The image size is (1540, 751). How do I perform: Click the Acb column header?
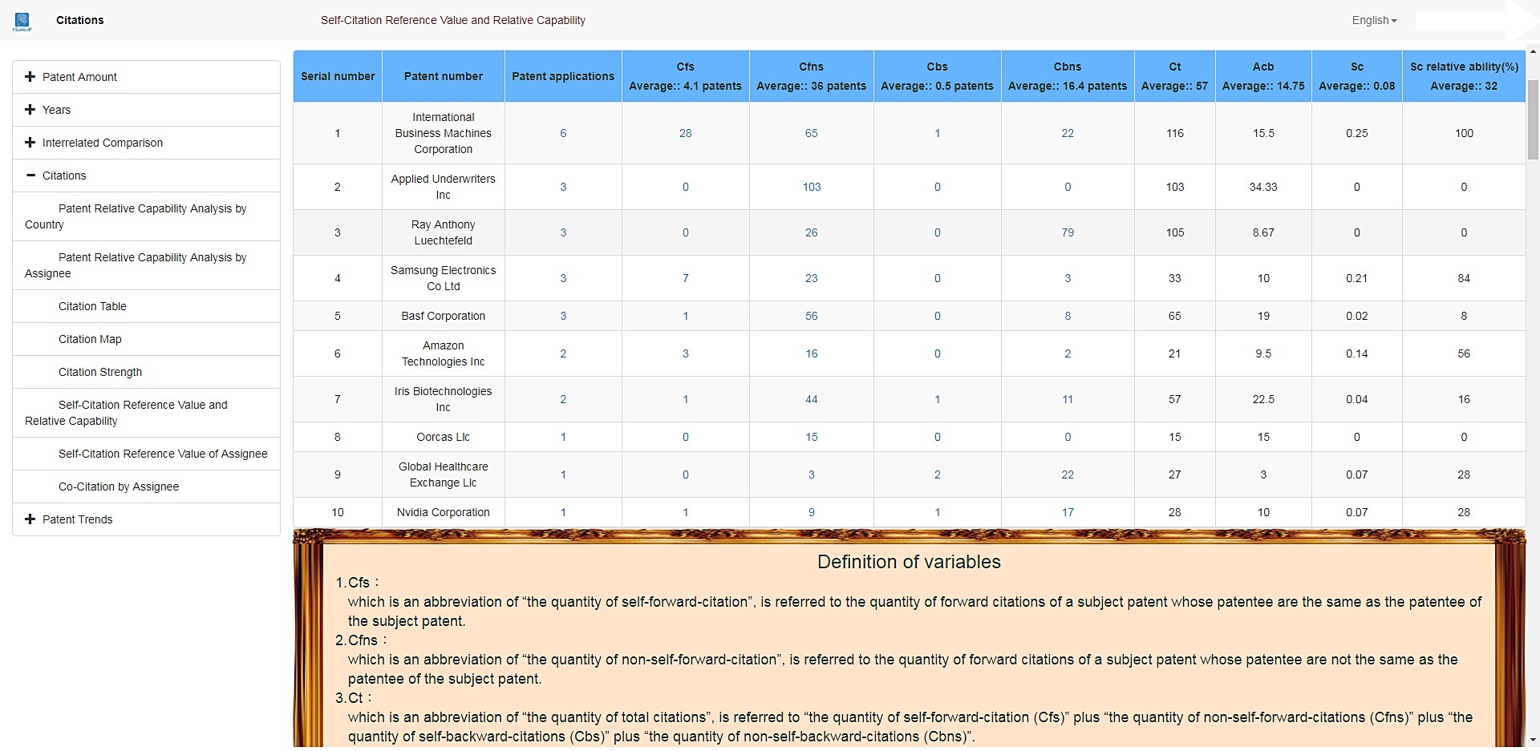tap(1263, 76)
